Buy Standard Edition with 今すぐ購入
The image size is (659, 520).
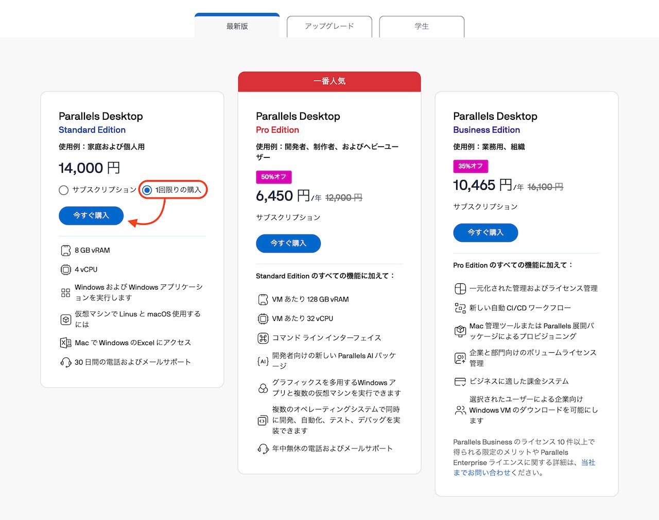coord(91,216)
